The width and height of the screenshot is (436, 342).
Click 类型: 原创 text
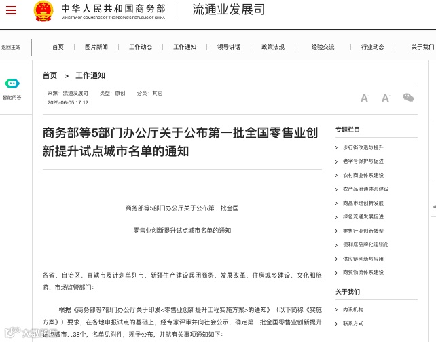113,94
